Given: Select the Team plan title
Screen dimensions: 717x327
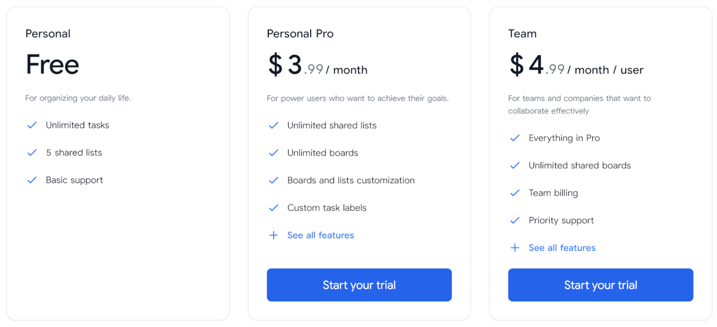Looking at the screenshot, I should pos(522,33).
